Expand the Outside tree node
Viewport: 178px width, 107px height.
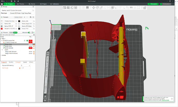(x=1, y=55)
